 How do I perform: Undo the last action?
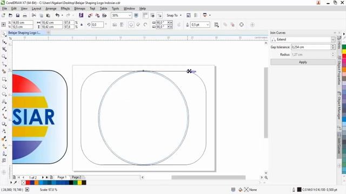tap(57, 15)
